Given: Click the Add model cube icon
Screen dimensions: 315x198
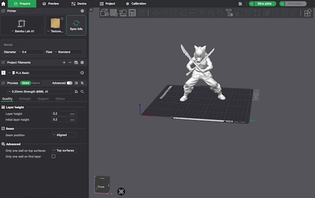Looking at the screenshot, I should click(105, 13).
